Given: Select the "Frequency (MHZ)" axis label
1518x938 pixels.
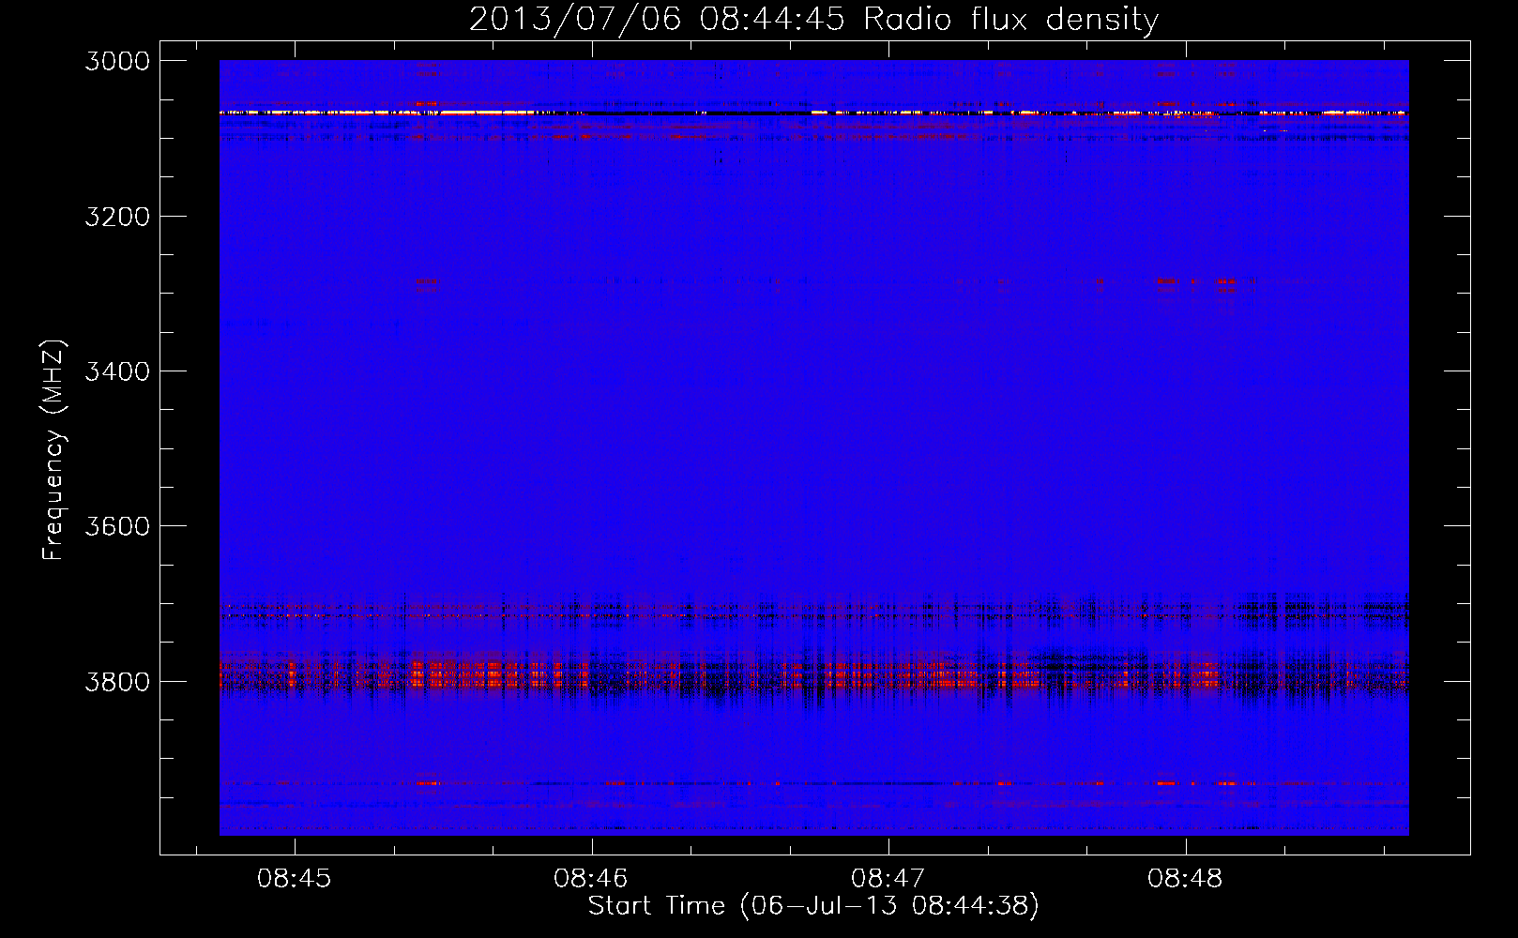Looking at the screenshot, I should click(53, 450).
